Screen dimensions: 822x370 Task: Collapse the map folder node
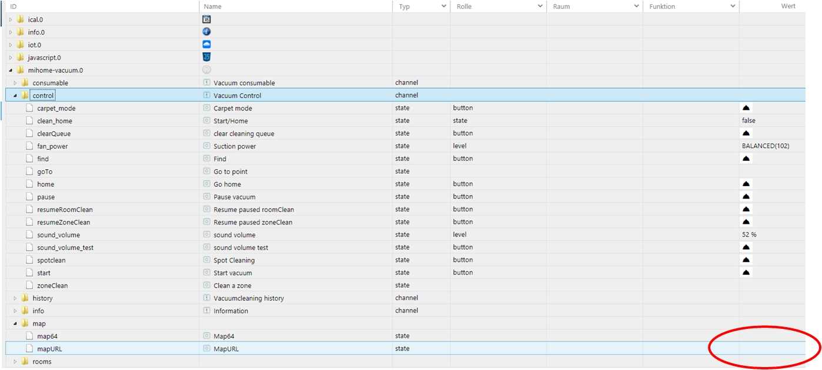[x=16, y=324]
